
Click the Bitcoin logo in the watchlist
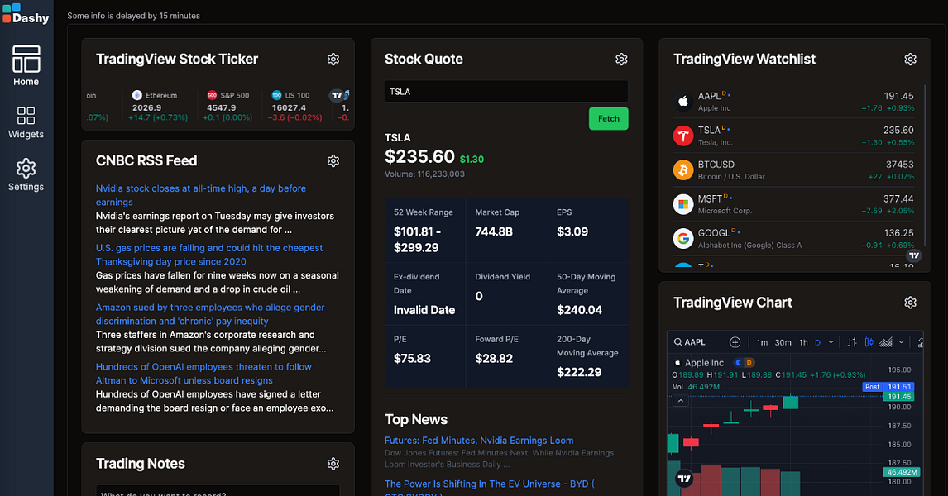[x=683, y=170]
